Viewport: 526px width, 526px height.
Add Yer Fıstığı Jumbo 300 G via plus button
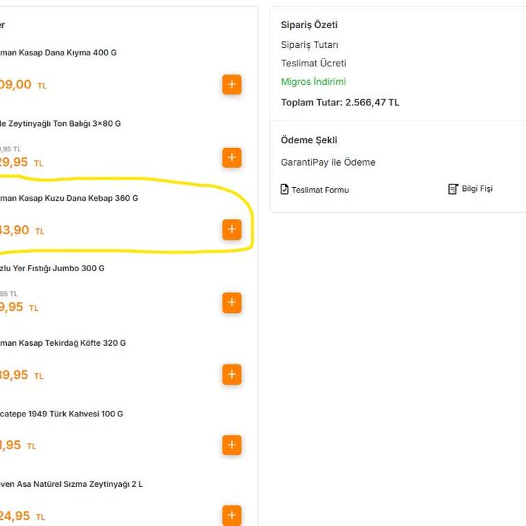[231, 303]
